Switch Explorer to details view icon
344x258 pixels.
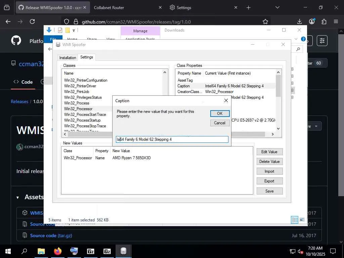tap(294, 220)
